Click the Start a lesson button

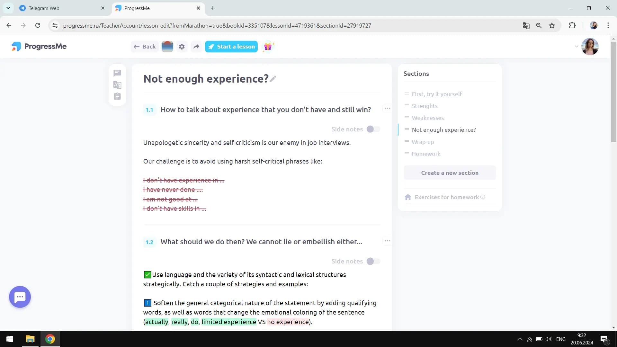231,47
